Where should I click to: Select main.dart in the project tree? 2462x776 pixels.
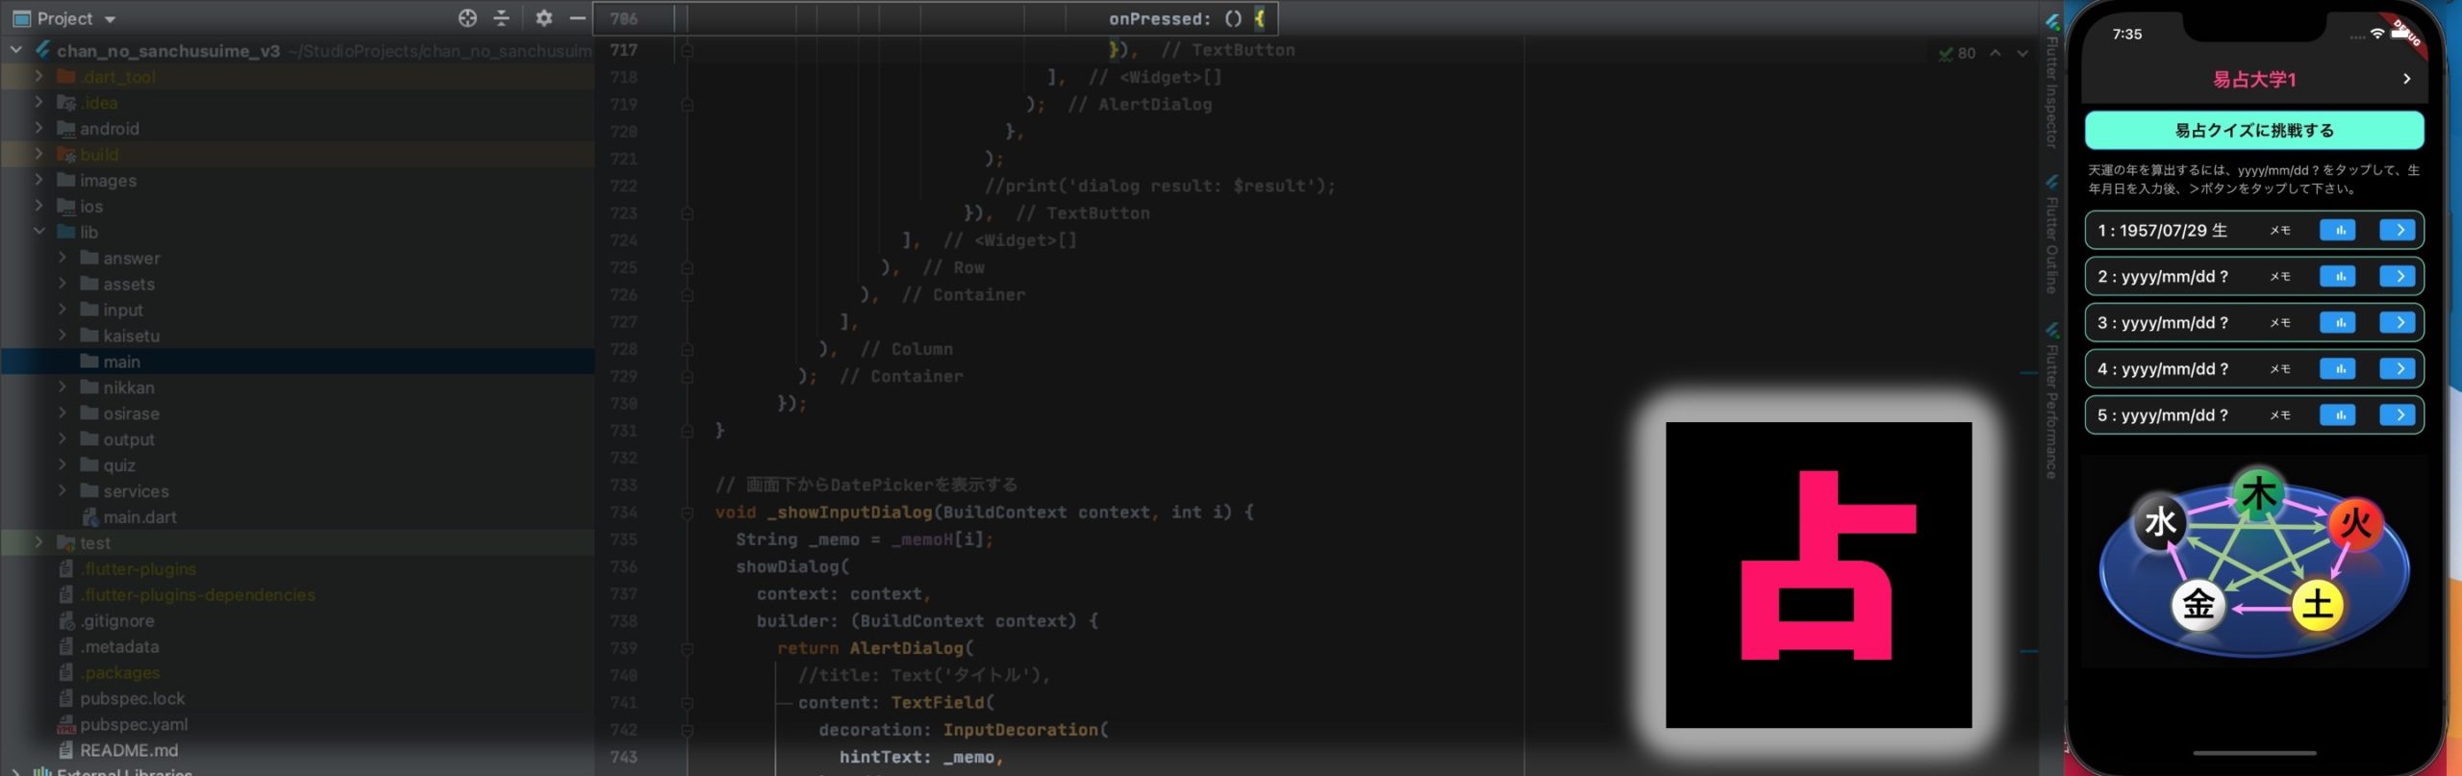click(139, 517)
